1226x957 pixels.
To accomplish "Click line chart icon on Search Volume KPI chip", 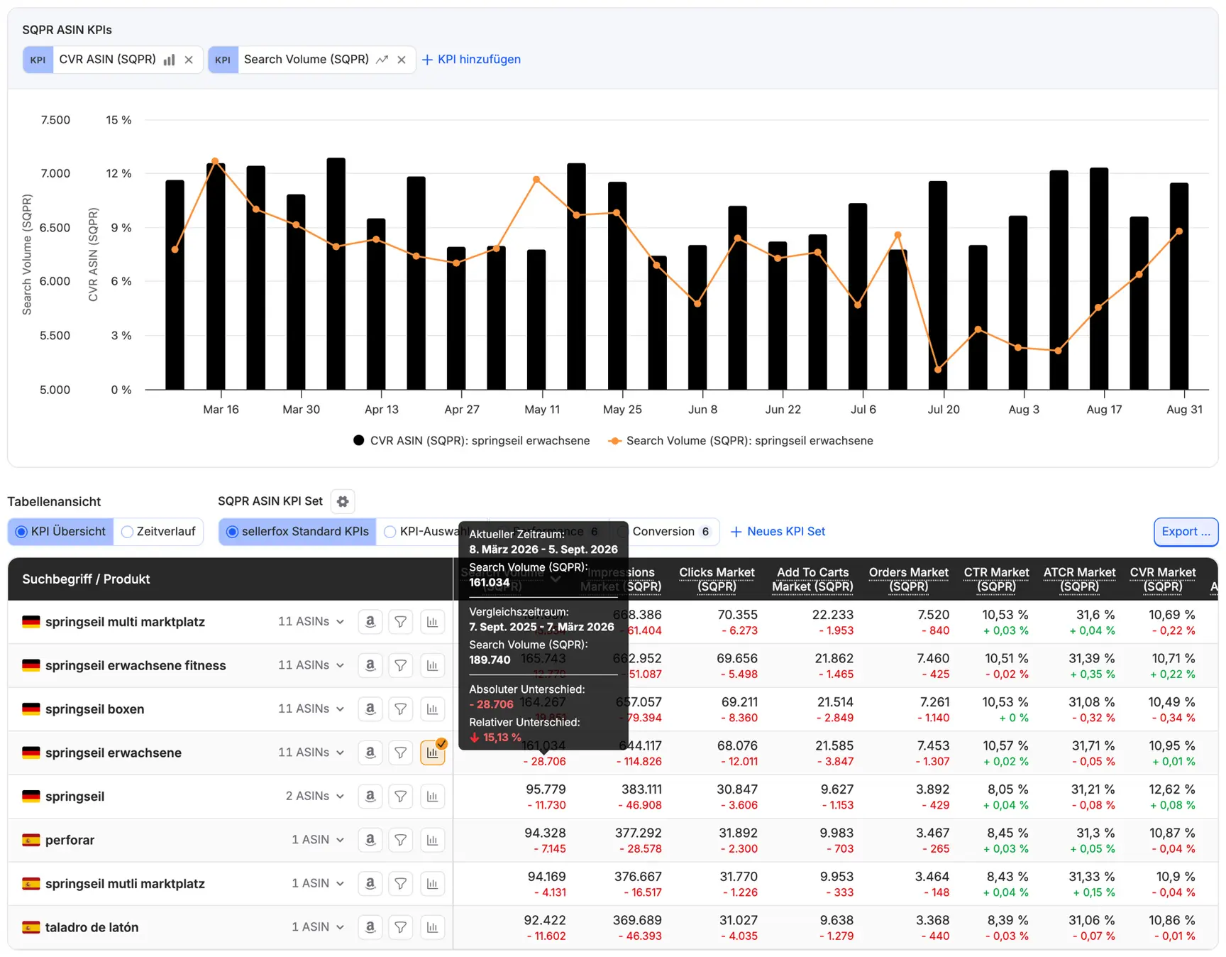I will (382, 60).
